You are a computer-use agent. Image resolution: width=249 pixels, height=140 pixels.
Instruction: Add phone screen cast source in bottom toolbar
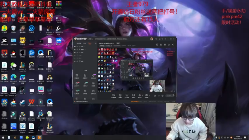tap(127, 96)
